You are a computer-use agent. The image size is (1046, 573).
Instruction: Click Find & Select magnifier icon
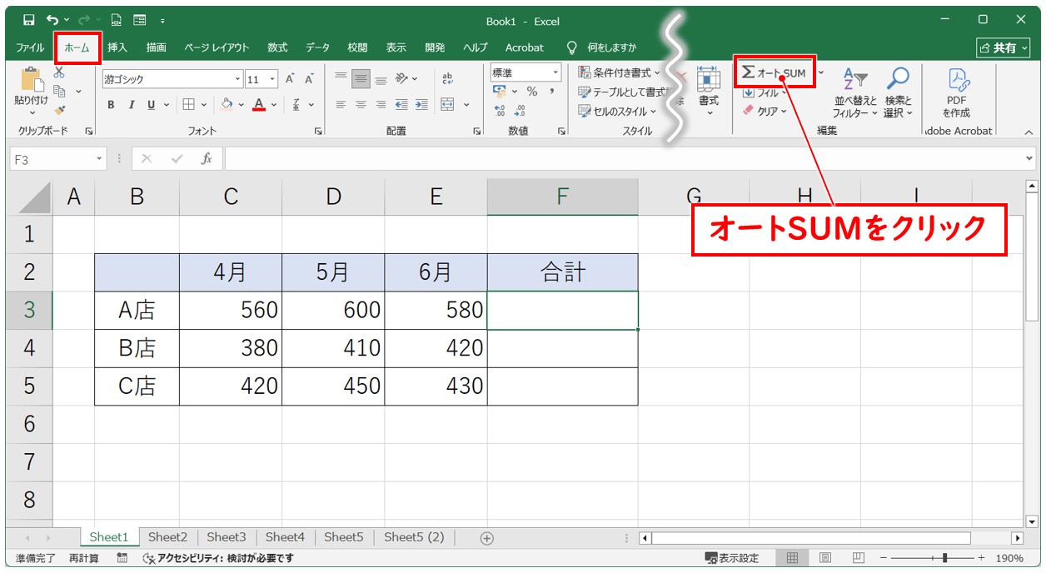pos(898,92)
